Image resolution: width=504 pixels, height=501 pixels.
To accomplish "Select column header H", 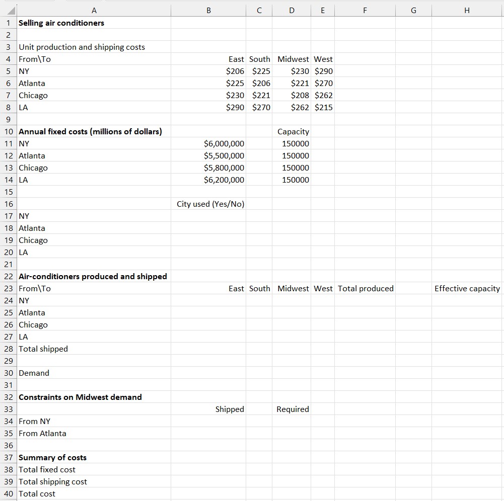I will point(466,10).
